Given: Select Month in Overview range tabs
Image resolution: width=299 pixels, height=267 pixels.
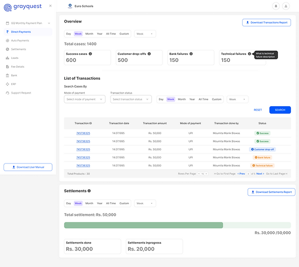Looking at the screenshot, I should 89,34.
